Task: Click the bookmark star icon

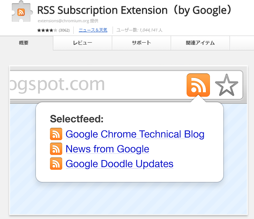Action: pyautogui.click(x=227, y=85)
